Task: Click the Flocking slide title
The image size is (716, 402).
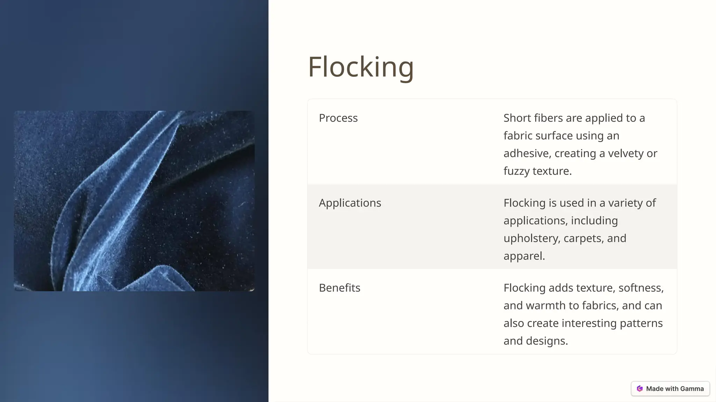Action: 360,67
